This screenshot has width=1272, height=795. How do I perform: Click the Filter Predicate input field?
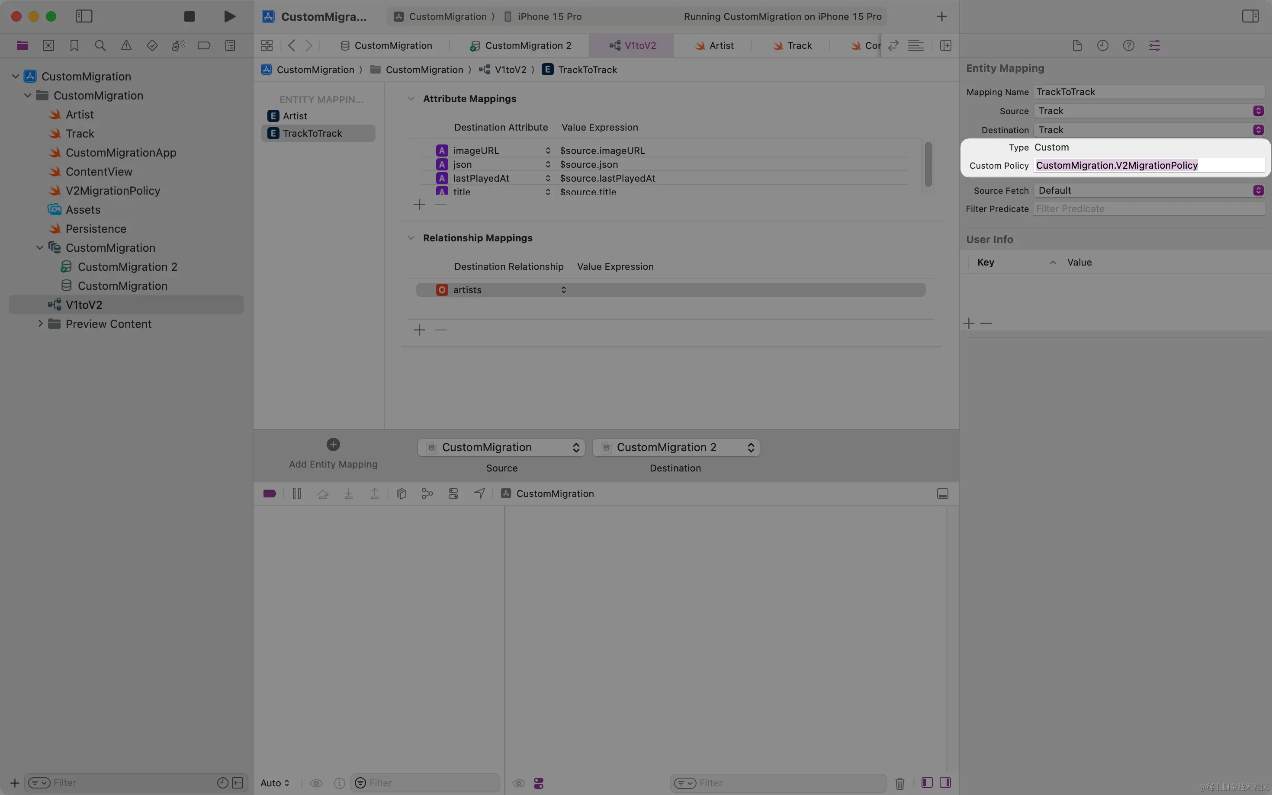(1149, 209)
